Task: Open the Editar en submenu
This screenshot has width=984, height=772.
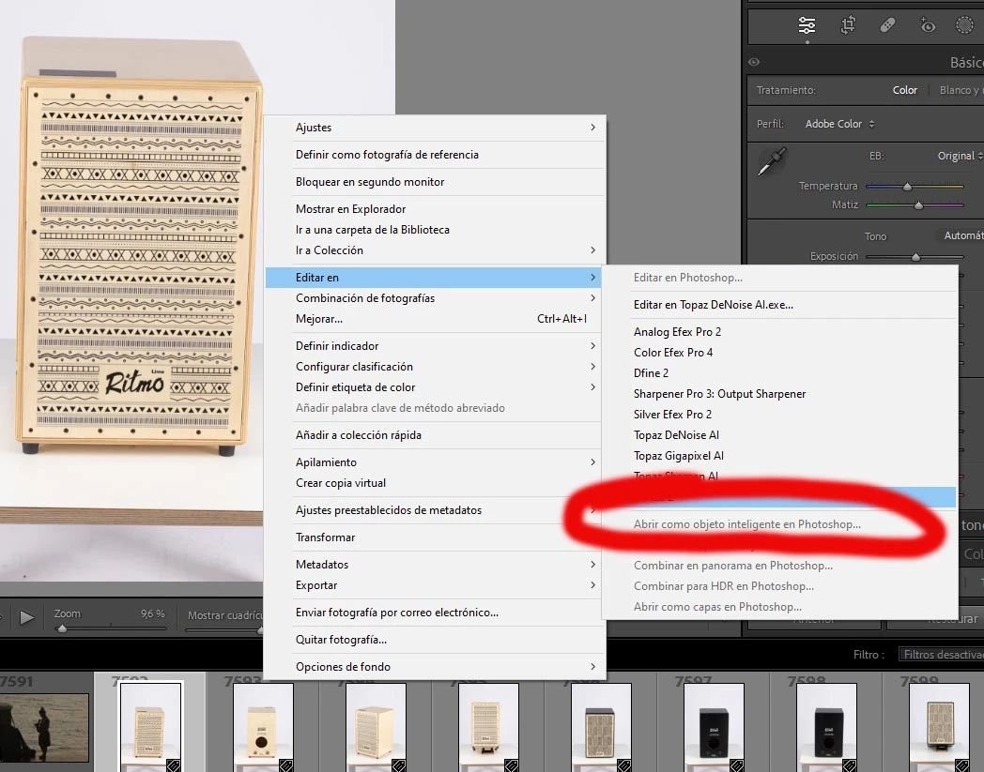Action: click(x=433, y=278)
